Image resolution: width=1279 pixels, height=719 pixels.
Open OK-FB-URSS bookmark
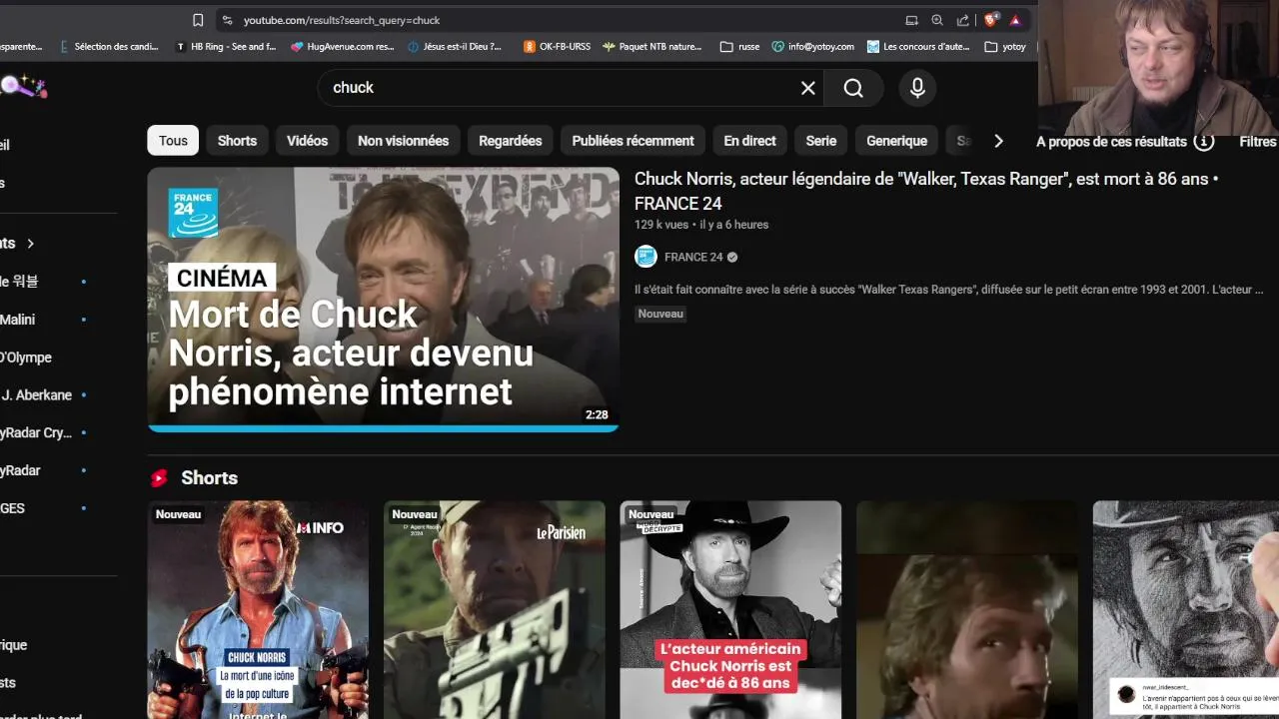point(557,46)
